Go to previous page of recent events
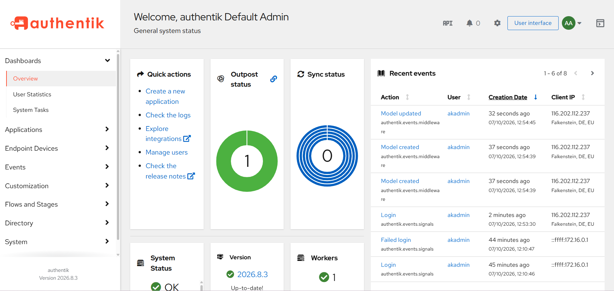Screen dimensions: 614x291 (575, 73)
